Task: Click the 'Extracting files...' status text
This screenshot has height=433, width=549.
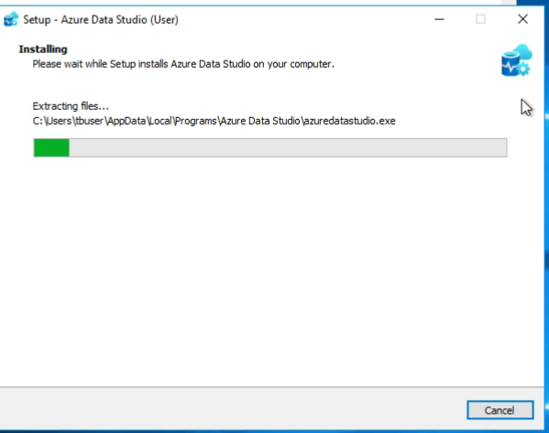Action: tap(71, 106)
